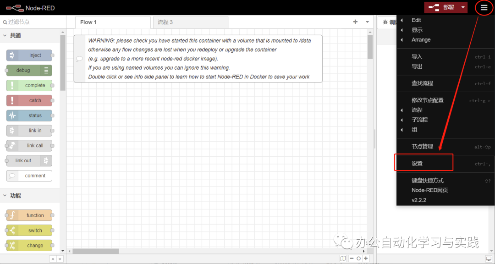Zoom out with the minus button
495x264 pixels.
352,258
